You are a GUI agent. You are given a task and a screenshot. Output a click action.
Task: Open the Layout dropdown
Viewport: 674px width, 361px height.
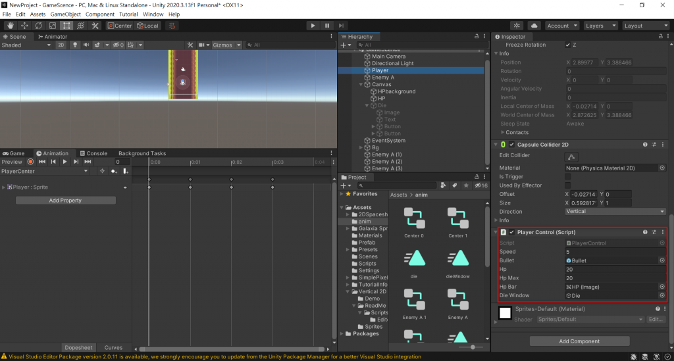coord(646,26)
